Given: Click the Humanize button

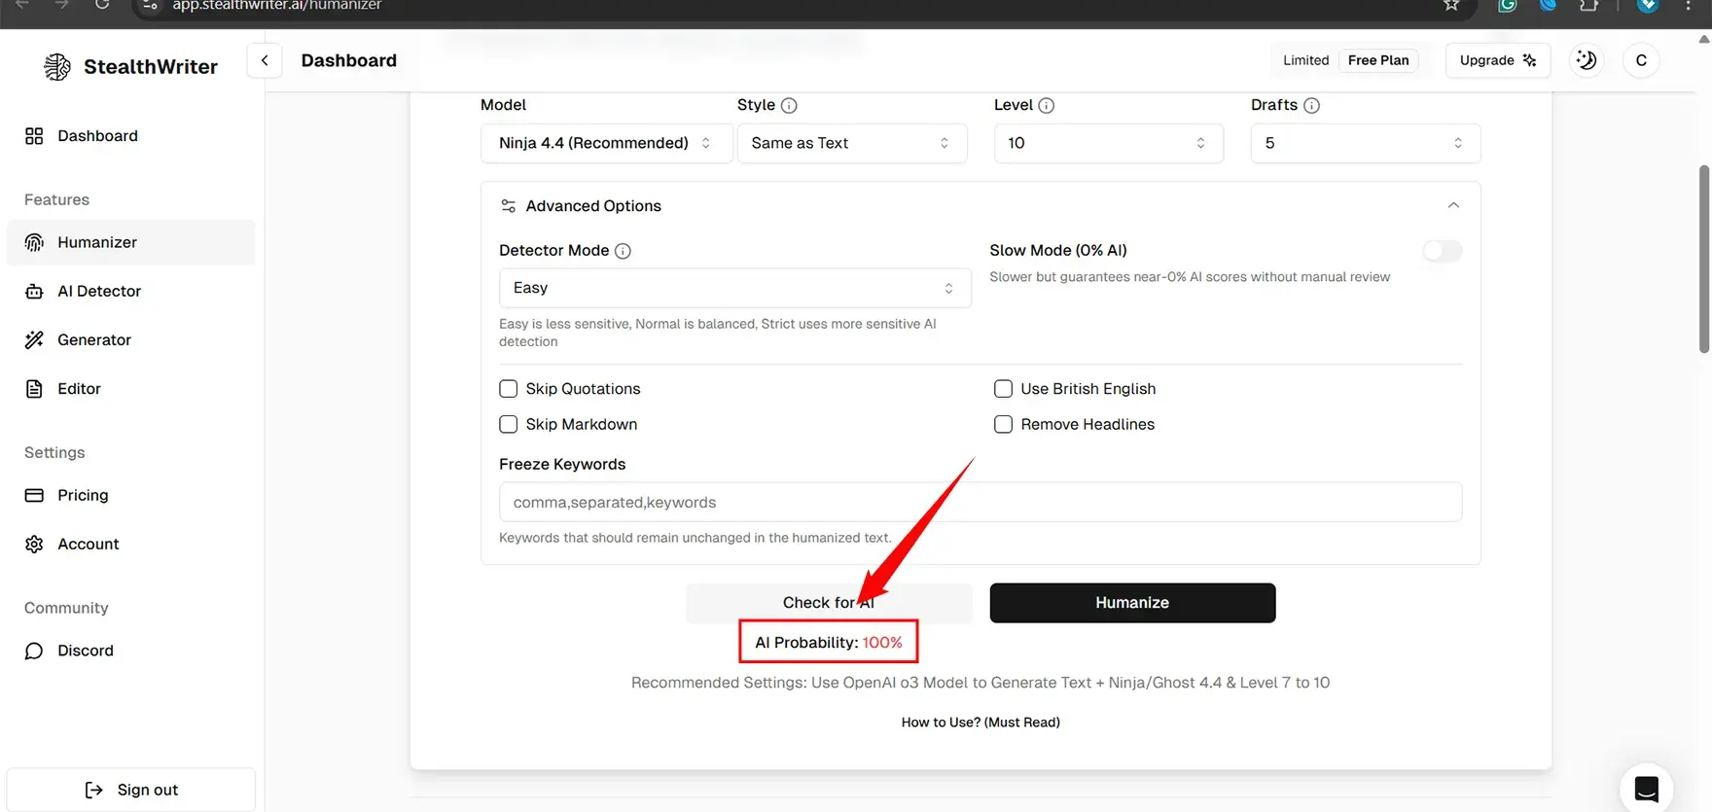Looking at the screenshot, I should pos(1132,603).
